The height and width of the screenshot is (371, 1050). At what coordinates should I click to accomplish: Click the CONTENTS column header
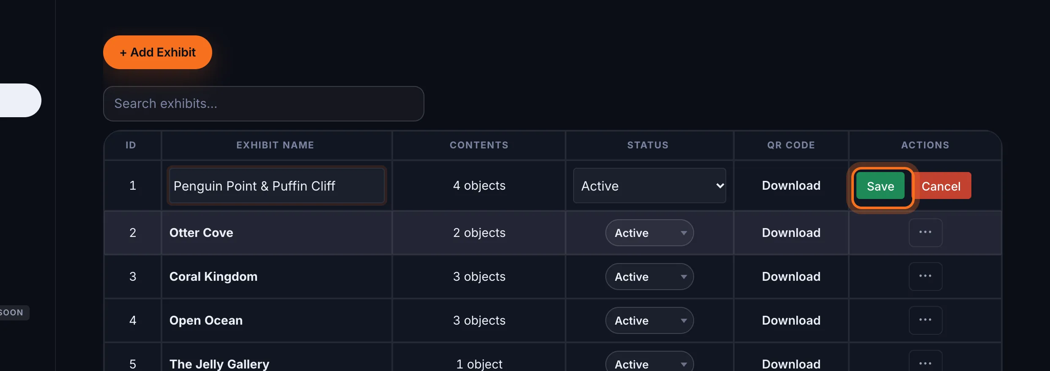(x=479, y=145)
